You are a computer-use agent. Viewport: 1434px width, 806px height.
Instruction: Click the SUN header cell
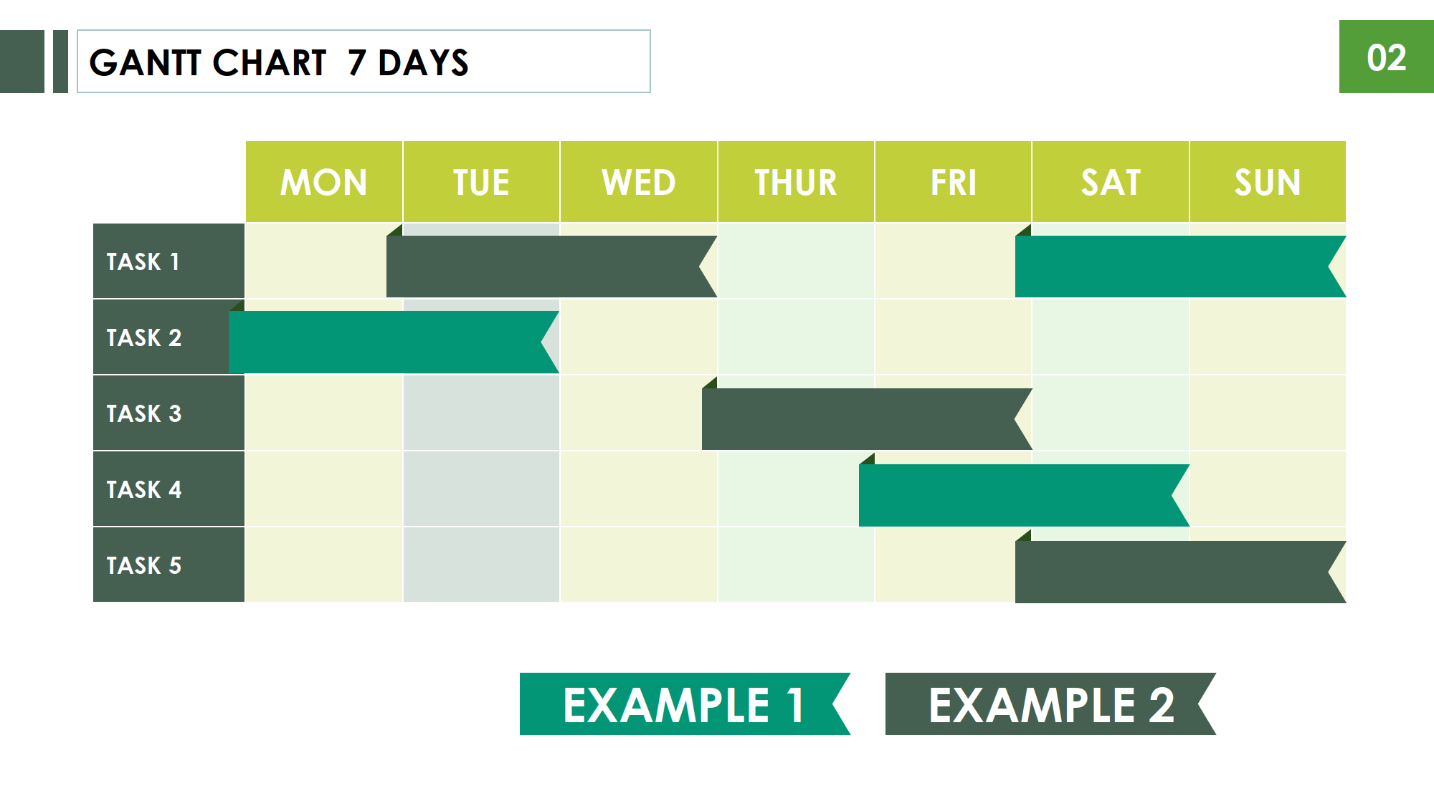coord(1268,182)
